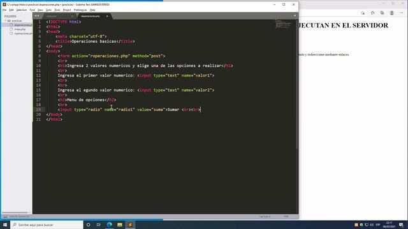Open Cortana circle on taskbar
Image resolution: width=408 pixels, height=229 pixels.
pos(88,225)
